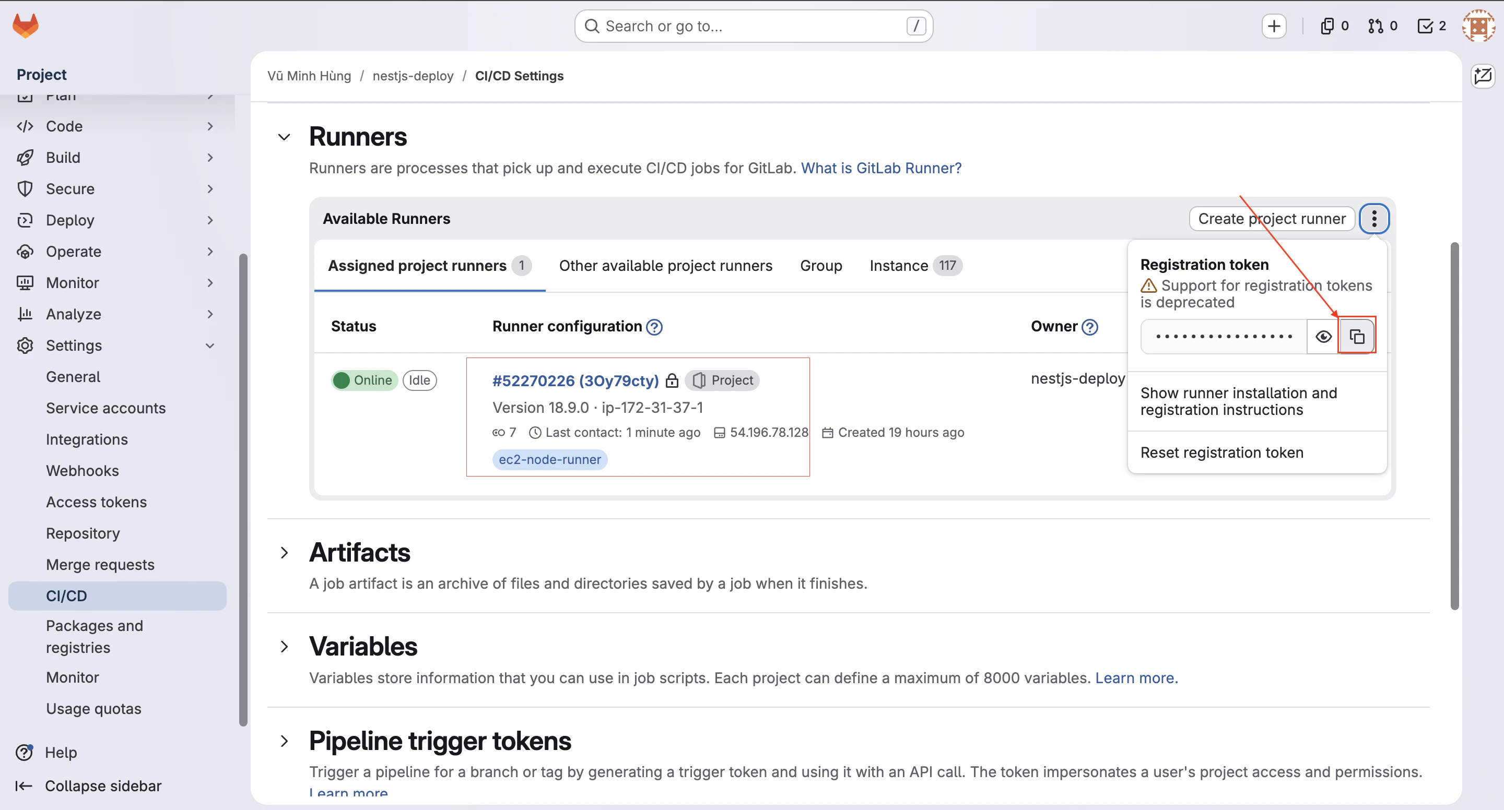The height and width of the screenshot is (810, 1504).
Task: Open merge requests counter icon
Action: click(x=1382, y=26)
